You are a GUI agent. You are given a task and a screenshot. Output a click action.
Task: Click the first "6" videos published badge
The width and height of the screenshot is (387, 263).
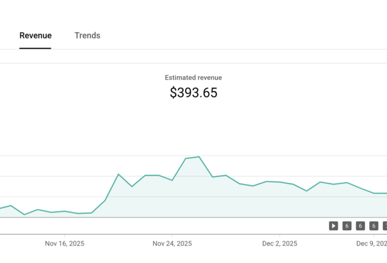(347, 226)
